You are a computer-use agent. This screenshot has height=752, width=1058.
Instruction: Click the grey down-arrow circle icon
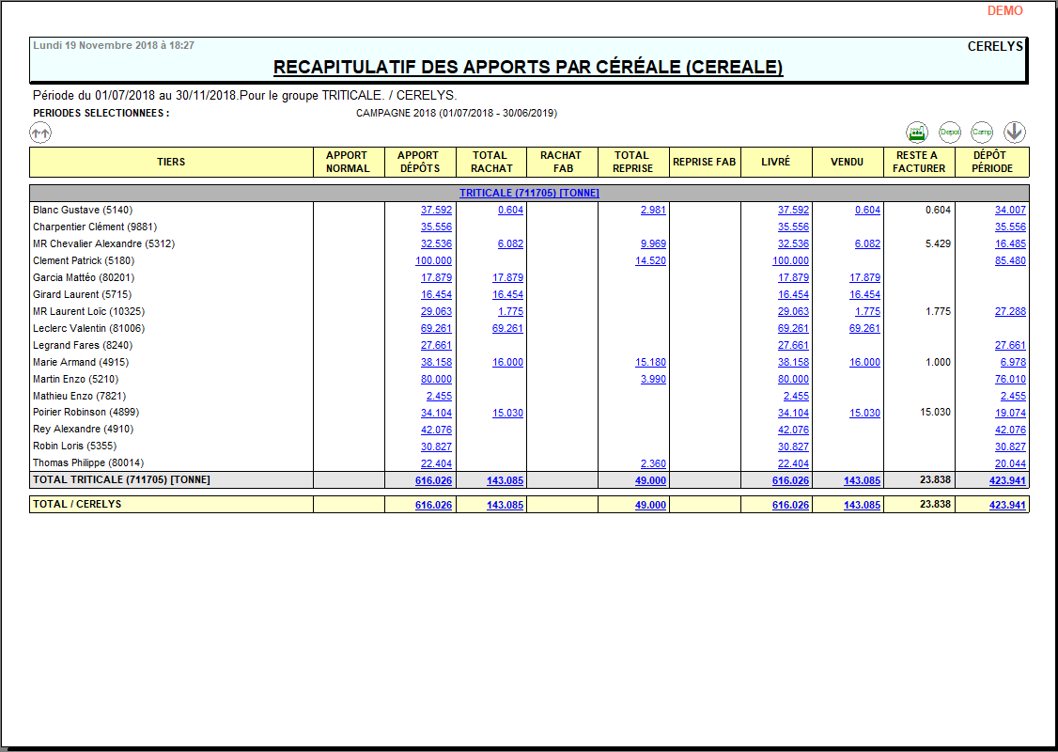point(1014,133)
